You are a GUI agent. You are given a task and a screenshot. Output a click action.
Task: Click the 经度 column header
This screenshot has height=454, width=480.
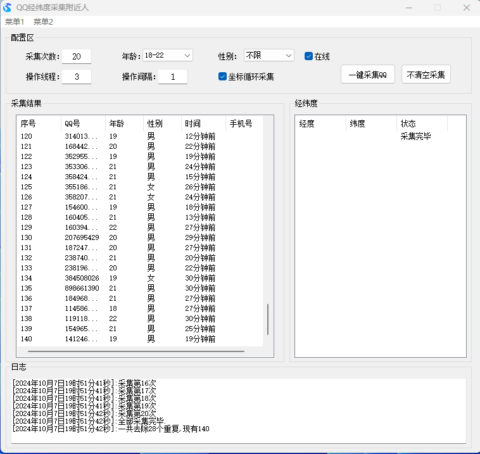[320, 123]
